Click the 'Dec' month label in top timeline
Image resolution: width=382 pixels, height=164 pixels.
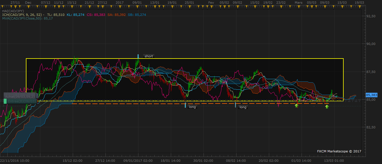28,2
